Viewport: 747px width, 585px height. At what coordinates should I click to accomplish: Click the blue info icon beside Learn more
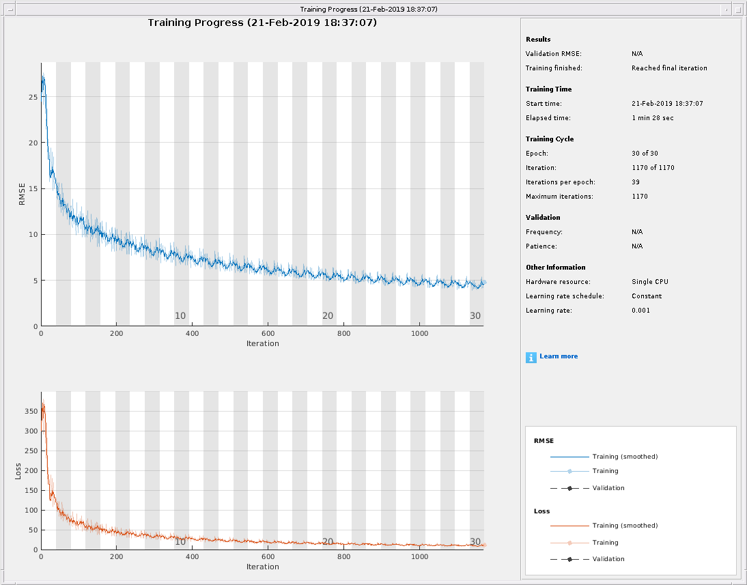[x=531, y=357]
